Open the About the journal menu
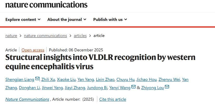This screenshot has width=215, height=106. coord(67,19)
